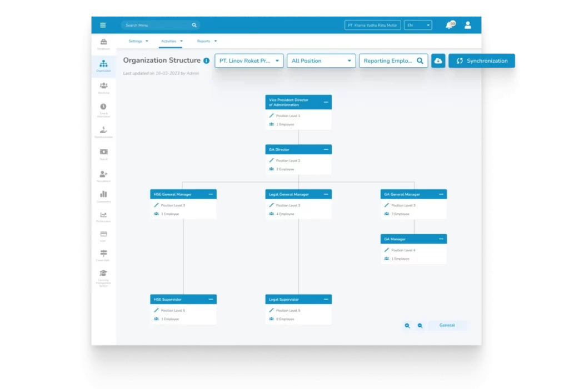This screenshot has height=389, width=569.
Task: Select the Legal Supervisor card title
Action: pyautogui.click(x=284, y=300)
